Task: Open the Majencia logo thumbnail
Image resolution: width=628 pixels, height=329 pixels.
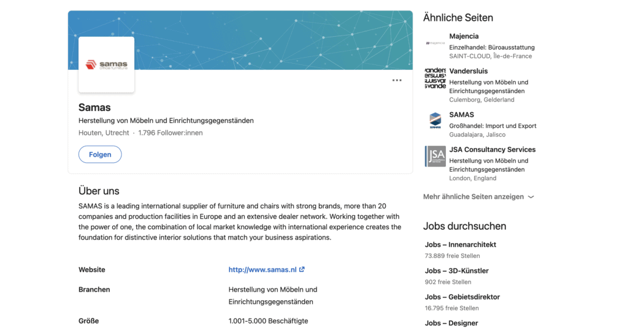Action: click(435, 43)
